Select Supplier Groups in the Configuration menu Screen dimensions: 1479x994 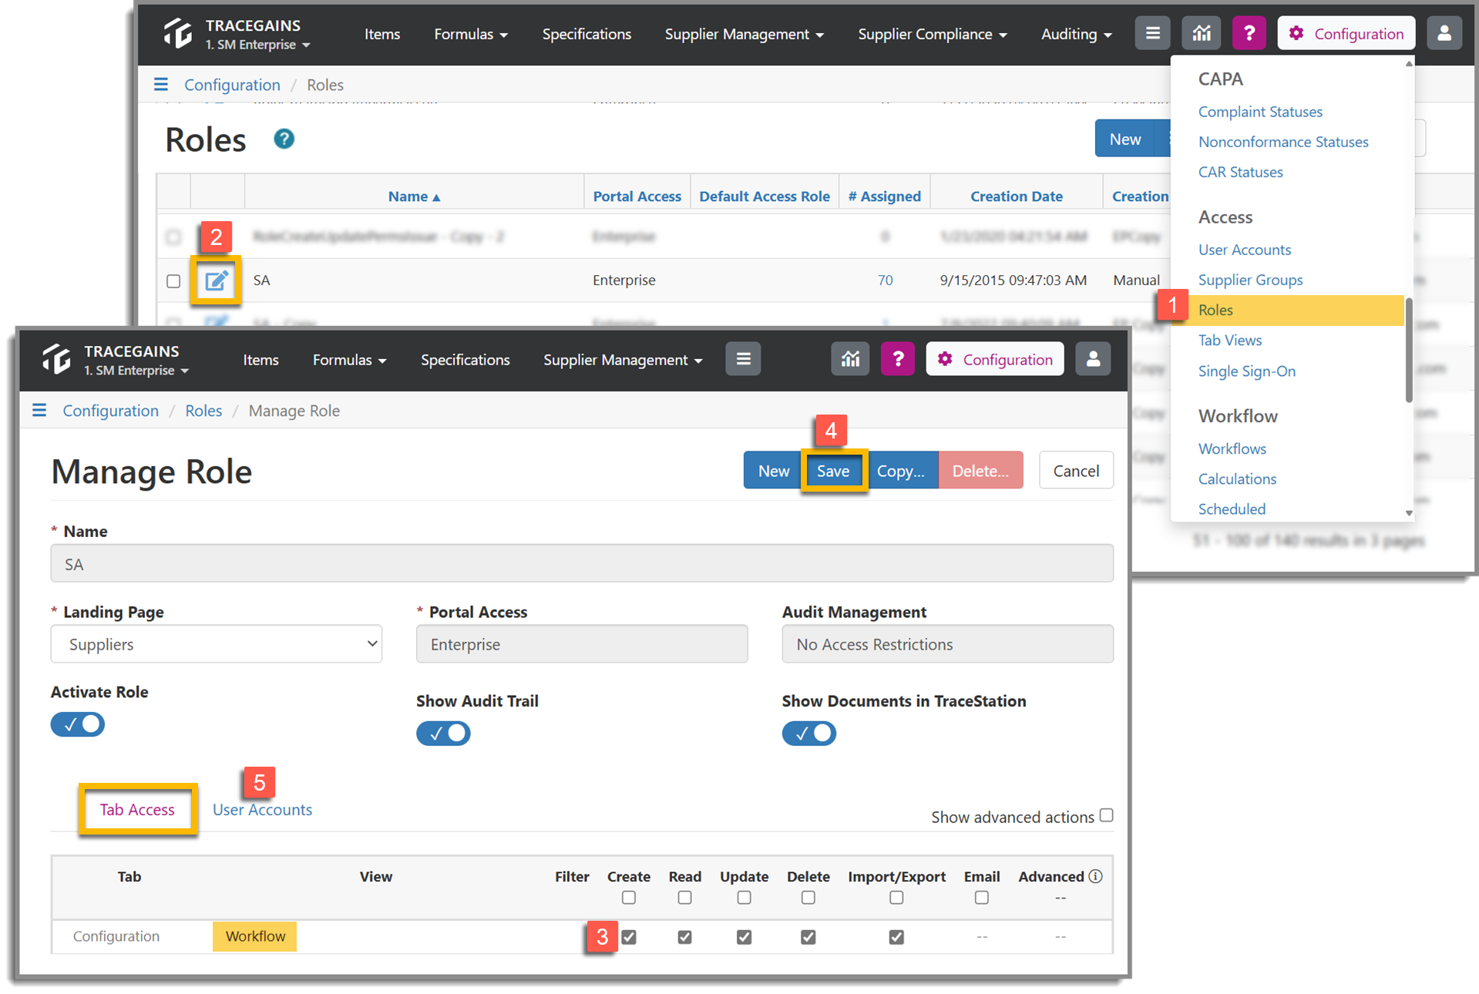[1251, 280]
